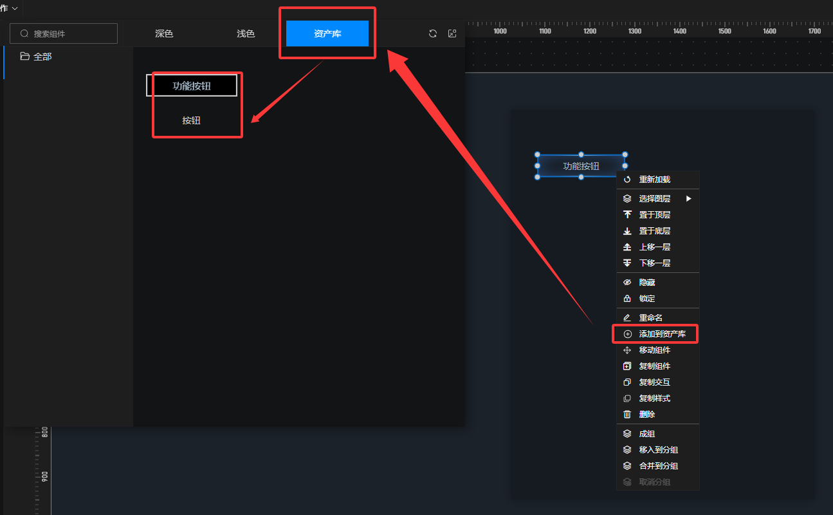
Task: Expand the 选择图层 submenu arrow
Action: point(689,199)
